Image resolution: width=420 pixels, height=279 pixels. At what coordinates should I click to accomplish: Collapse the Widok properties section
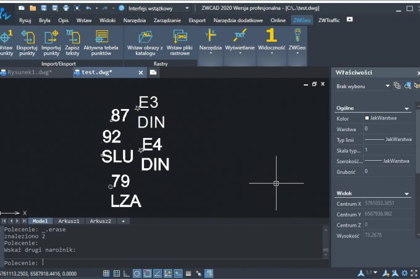(x=406, y=193)
